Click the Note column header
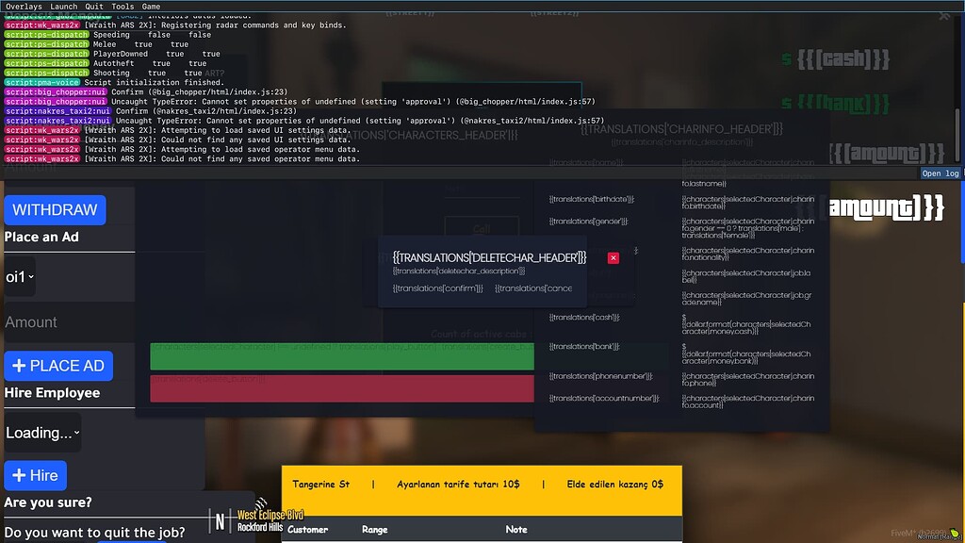The image size is (965, 543). [515, 530]
